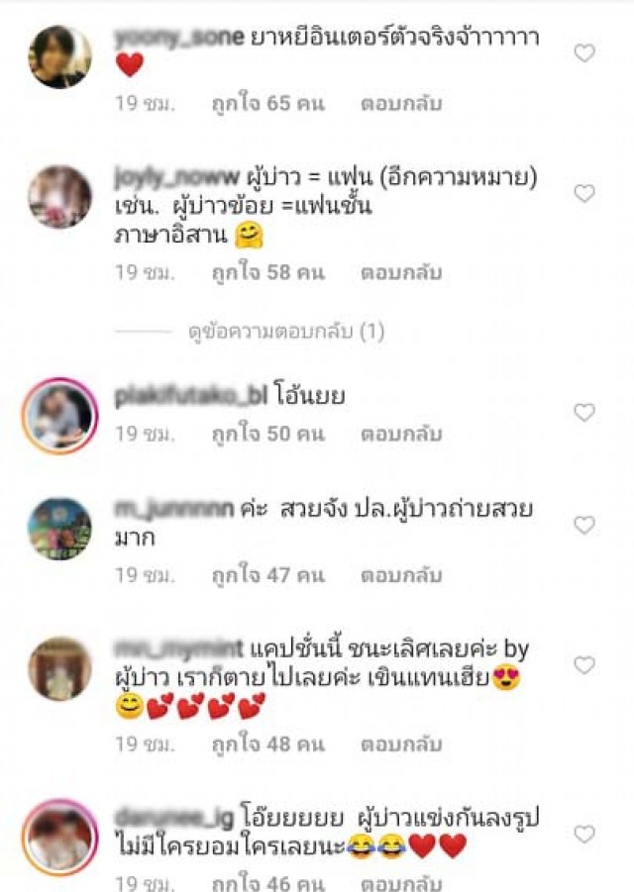The height and width of the screenshot is (892, 634).
Task: View who liked: ถูกใจ 50 คน
Action: click(268, 434)
